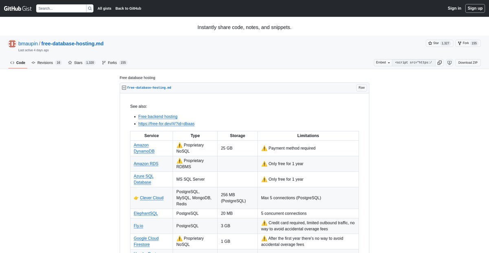Viewport: 489px width, 253px height.
Task: Open bmaupin user profile link
Action: (x=28, y=44)
